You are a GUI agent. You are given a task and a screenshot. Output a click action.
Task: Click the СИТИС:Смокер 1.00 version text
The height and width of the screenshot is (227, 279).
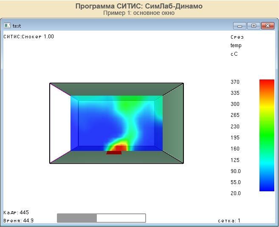28,37
